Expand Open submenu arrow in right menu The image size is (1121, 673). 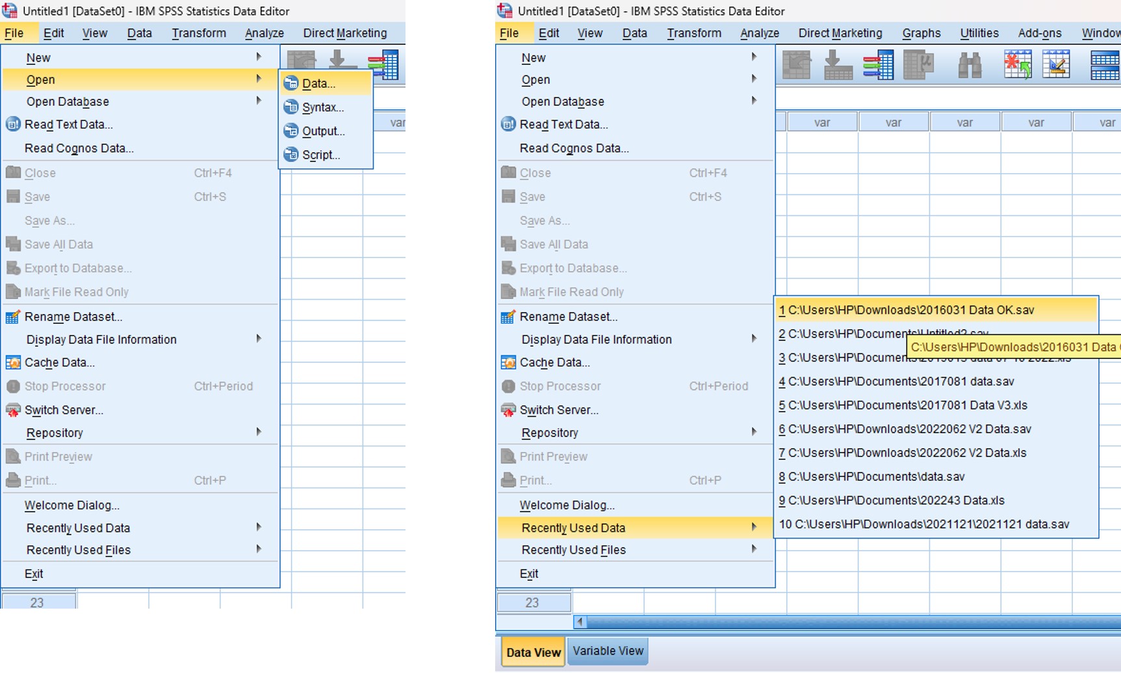[x=754, y=79]
